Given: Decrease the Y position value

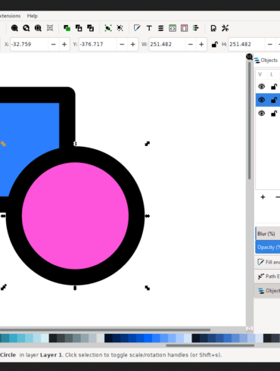Looking at the screenshot, I should (x=122, y=45).
